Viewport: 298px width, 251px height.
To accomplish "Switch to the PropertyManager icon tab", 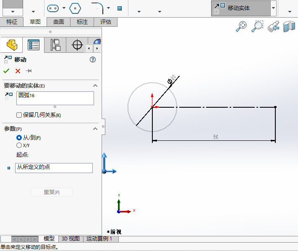I will (x=33, y=45).
